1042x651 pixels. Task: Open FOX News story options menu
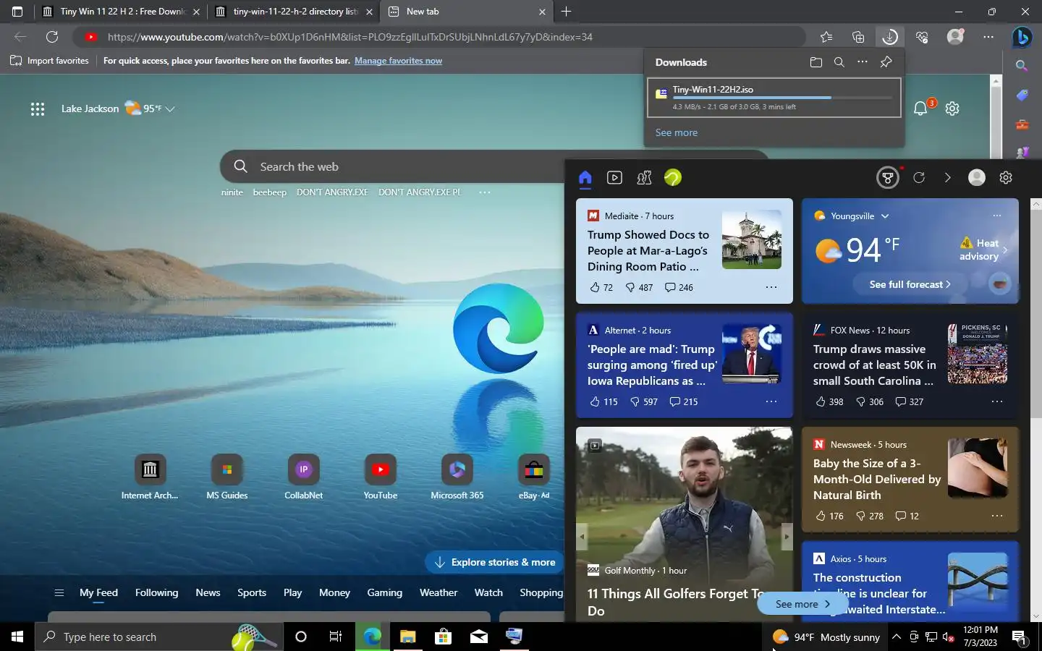tap(997, 401)
